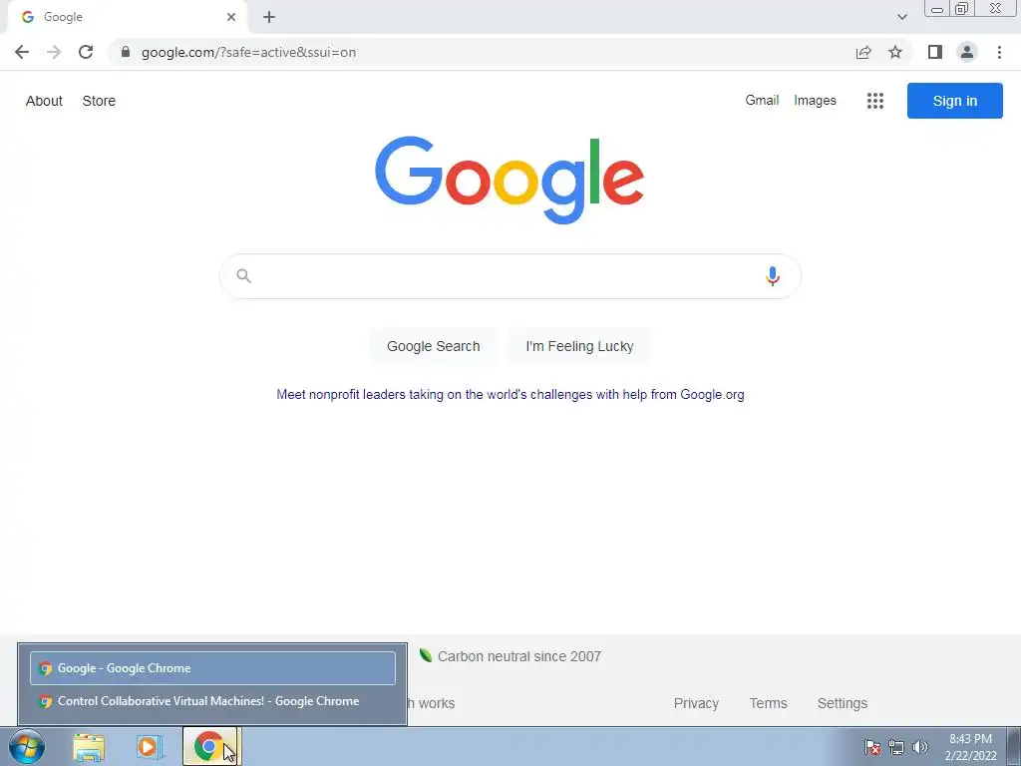Open the Chrome profile avatar

(967, 52)
